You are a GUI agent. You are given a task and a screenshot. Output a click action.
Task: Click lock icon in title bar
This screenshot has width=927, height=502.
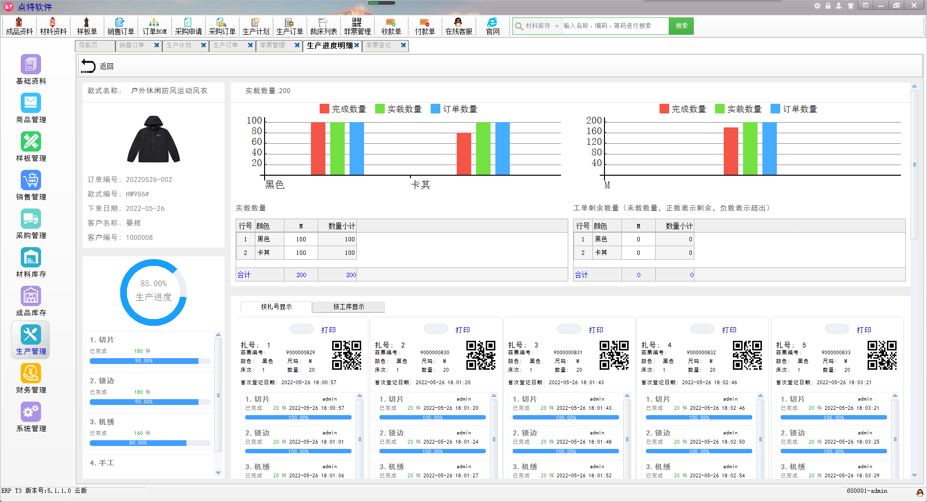pyautogui.click(x=828, y=6)
